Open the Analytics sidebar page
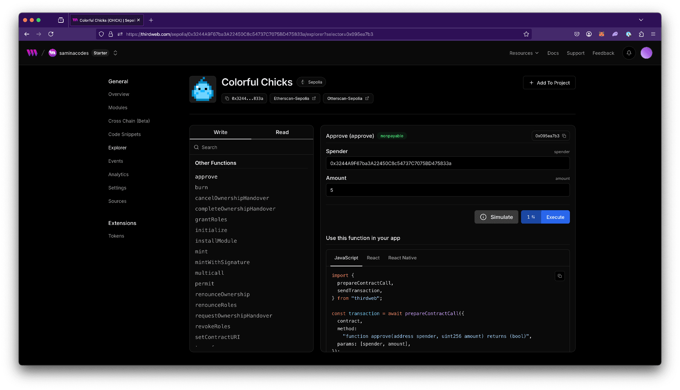Screen dimensions: 680x390 [x=118, y=174]
